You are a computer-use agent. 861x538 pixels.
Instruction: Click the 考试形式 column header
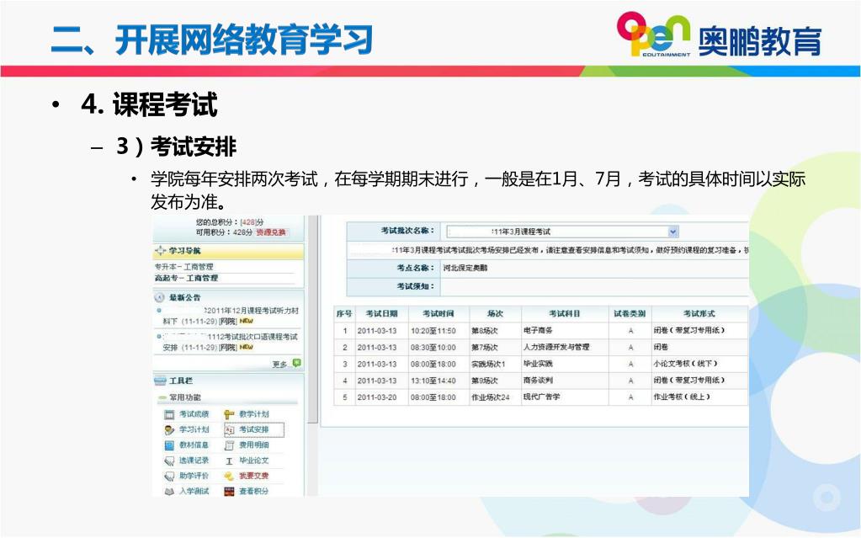coord(699,314)
